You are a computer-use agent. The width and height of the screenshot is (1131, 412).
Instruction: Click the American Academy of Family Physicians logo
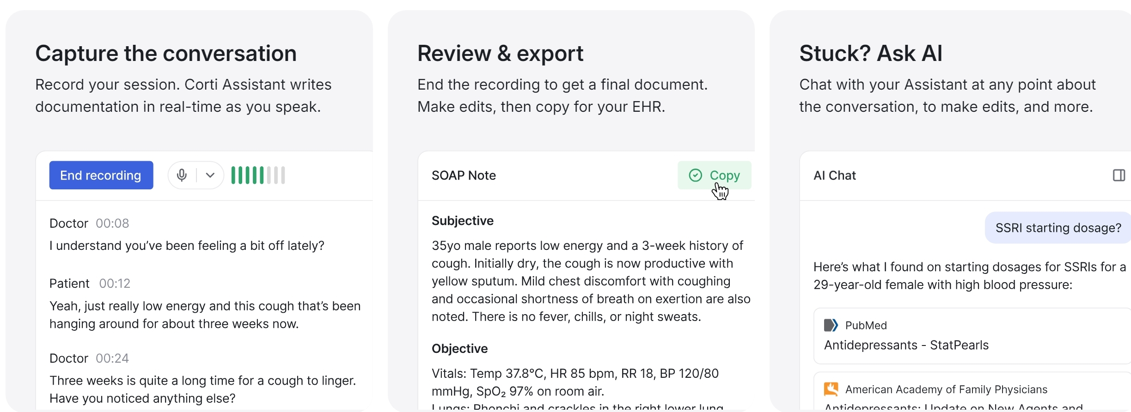coord(831,389)
